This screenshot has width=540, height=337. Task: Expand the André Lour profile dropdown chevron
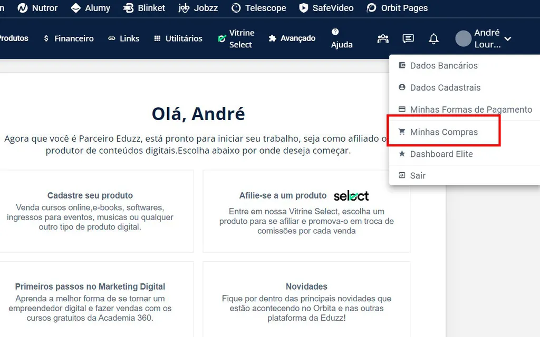(507, 38)
